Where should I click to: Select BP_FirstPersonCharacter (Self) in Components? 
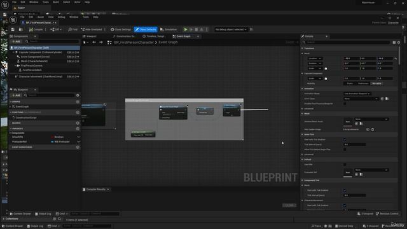coord(45,48)
